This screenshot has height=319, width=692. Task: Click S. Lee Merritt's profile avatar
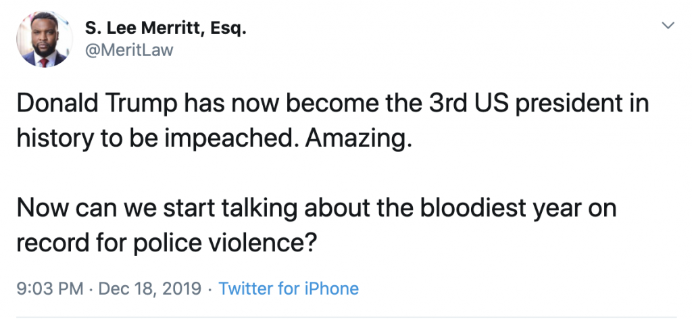coord(45,41)
